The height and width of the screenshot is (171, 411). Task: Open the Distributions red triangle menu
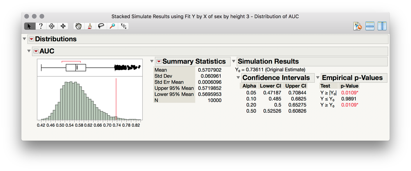click(31, 39)
